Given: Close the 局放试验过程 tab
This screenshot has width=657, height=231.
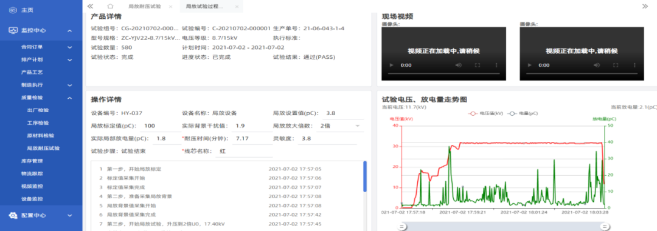Looking at the screenshot, I should (x=237, y=7).
